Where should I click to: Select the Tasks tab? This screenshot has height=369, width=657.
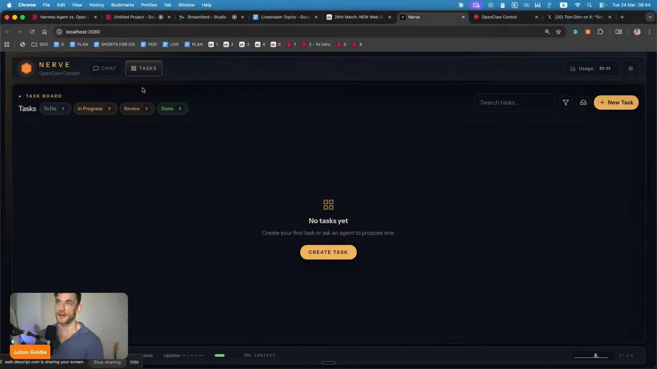point(144,68)
